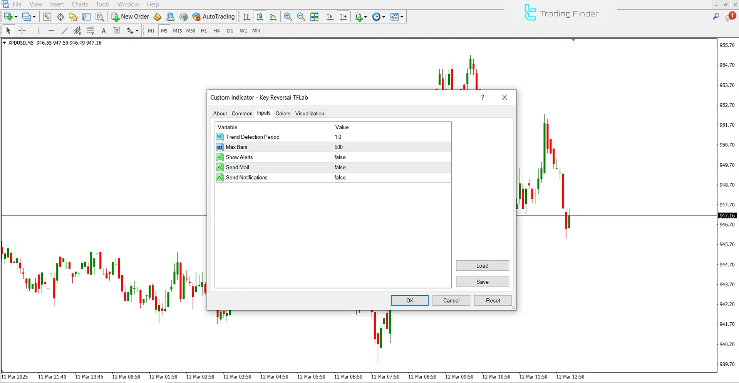Select the text label tool

click(117, 31)
